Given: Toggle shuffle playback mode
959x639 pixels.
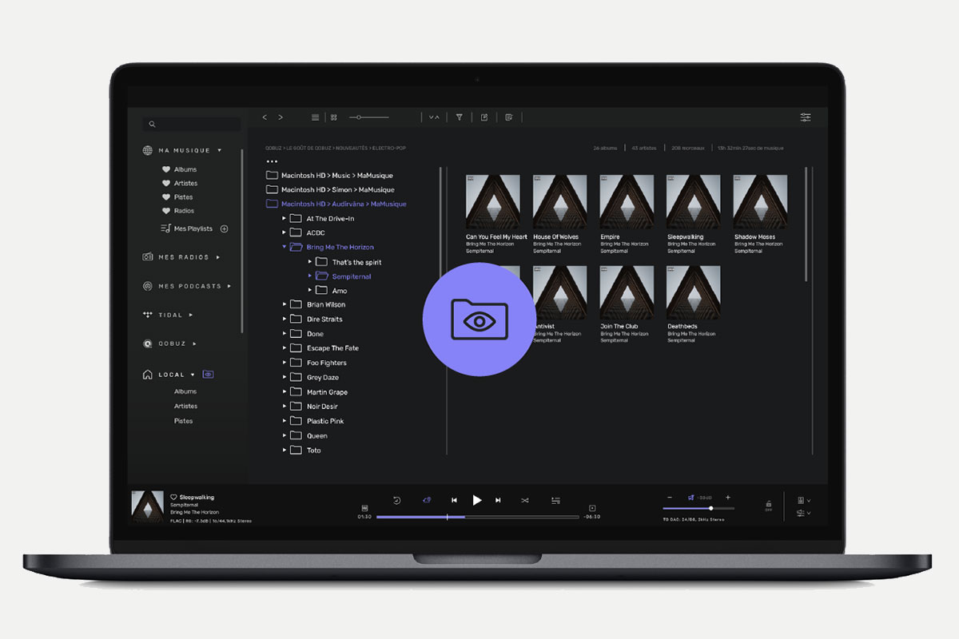Looking at the screenshot, I should [525, 500].
